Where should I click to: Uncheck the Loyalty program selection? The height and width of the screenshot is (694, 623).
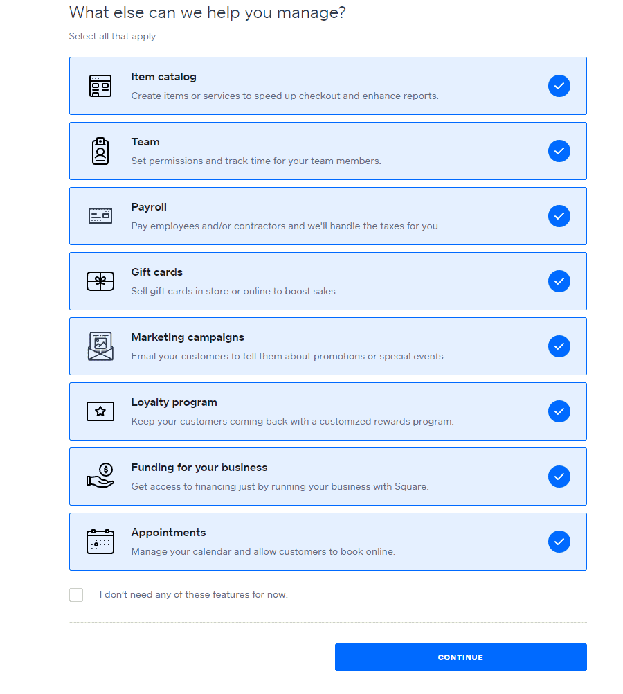tap(559, 411)
